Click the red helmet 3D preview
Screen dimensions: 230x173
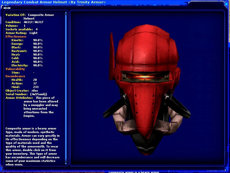147,90
